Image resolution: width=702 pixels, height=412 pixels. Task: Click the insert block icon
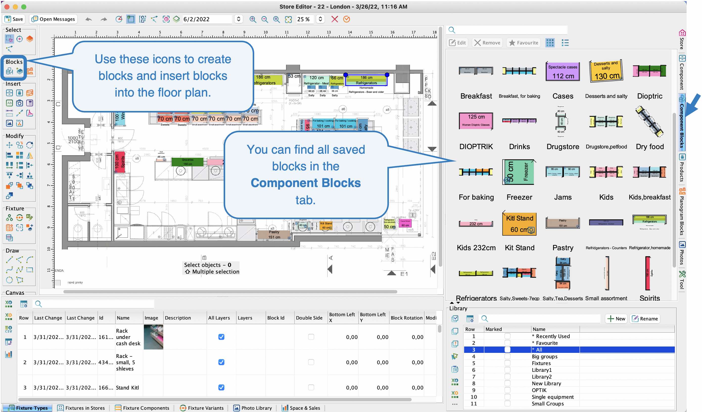coord(19,71)
